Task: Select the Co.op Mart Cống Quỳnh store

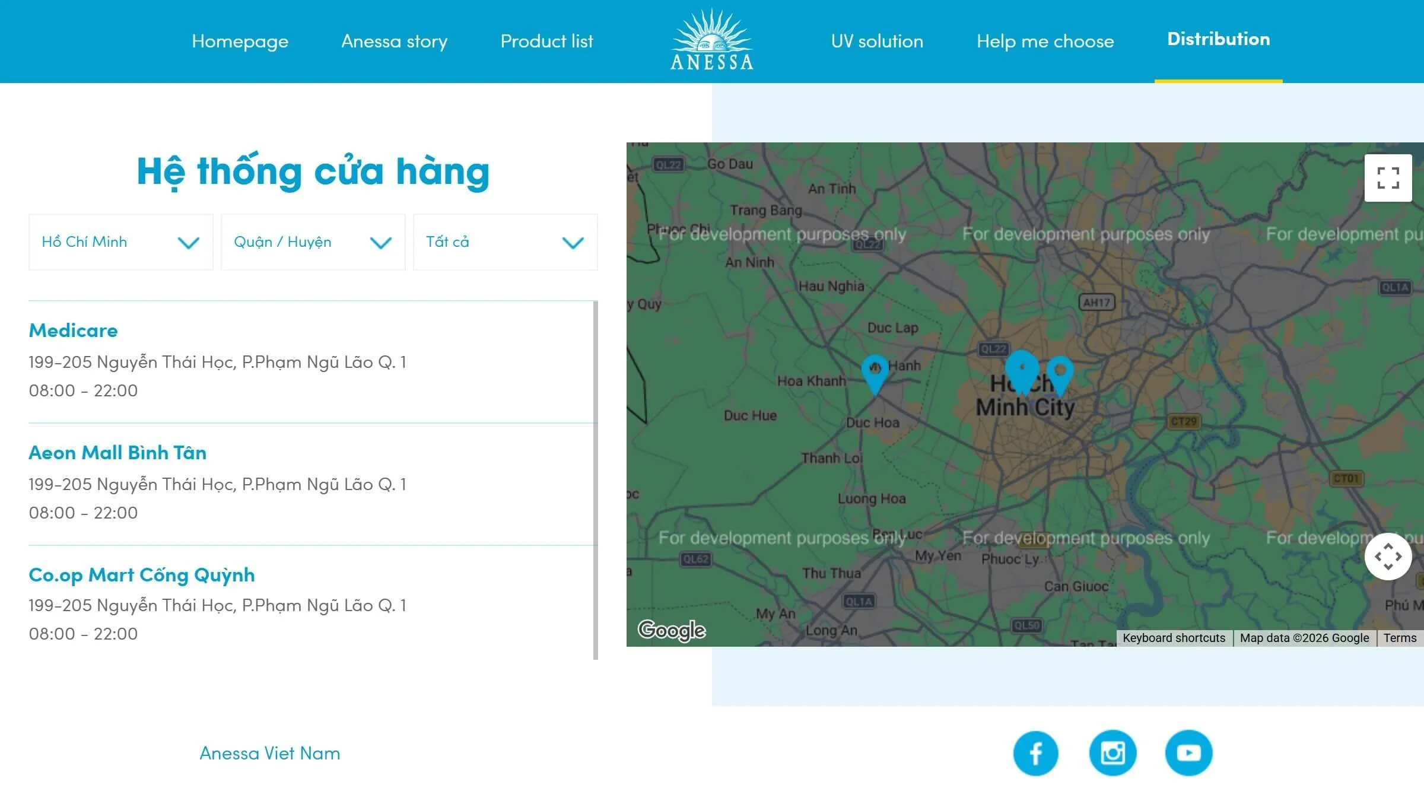Action: (142, 575)
